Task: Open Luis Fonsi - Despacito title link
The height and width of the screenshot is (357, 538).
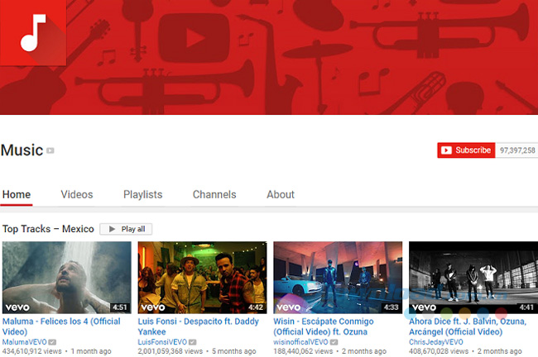Action: click(x=199, y=326)
